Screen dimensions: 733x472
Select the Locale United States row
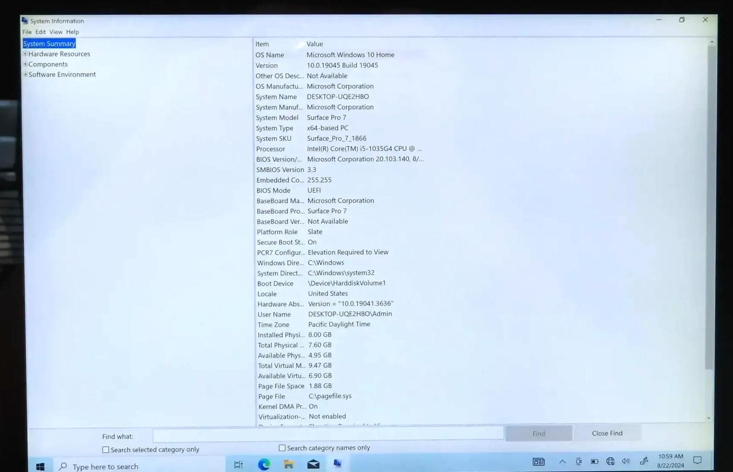(302, 293)
